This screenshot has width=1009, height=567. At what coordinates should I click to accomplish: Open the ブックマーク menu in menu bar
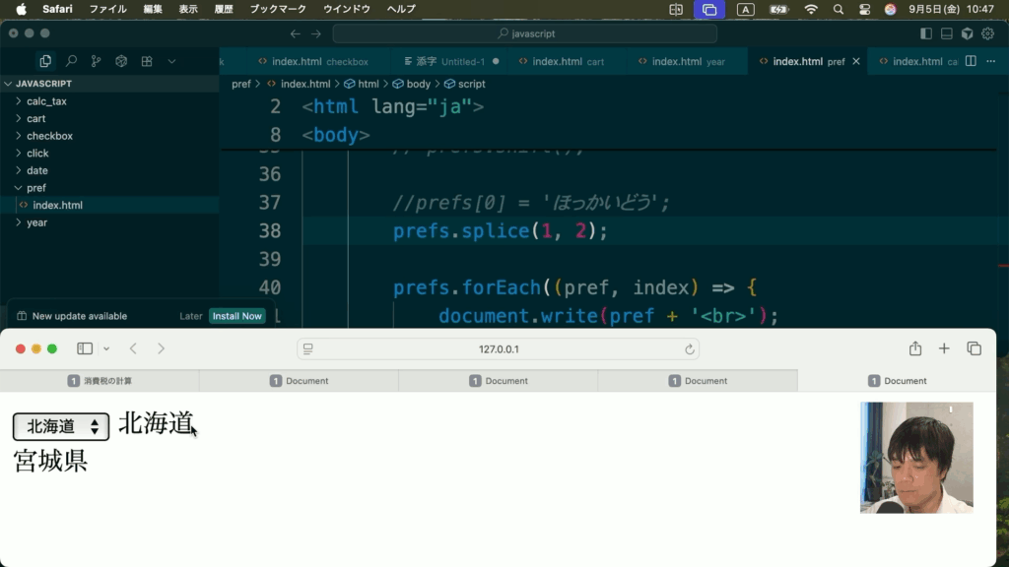277,9
